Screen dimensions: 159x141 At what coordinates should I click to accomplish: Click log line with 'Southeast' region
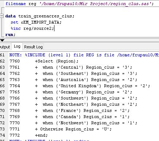tap(86, 73)
